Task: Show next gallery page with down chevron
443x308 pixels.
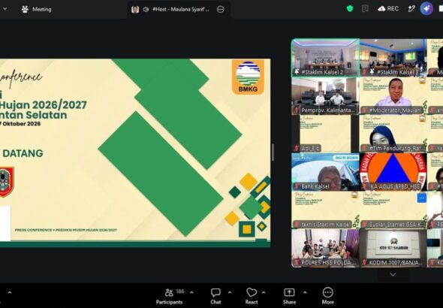Action: tap(393, 274)
